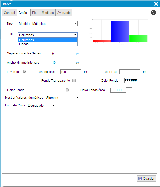
Task: Expand the Mostrar Valores Numéricos dropdown
Action: click(62, 98)
